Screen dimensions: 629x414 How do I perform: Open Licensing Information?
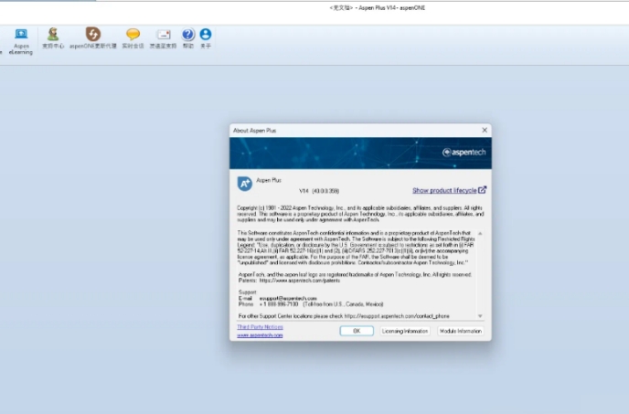click(x=405, y=331)
